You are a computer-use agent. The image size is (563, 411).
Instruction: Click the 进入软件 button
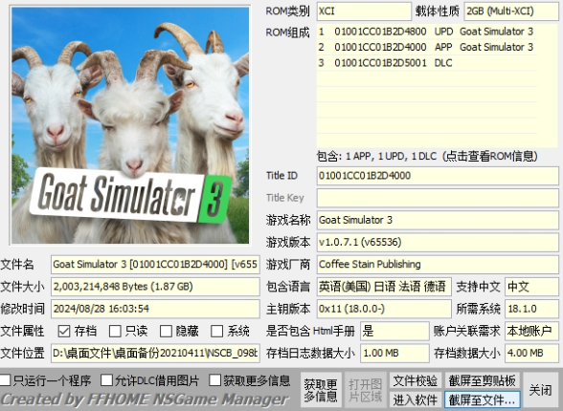[416, 400]
